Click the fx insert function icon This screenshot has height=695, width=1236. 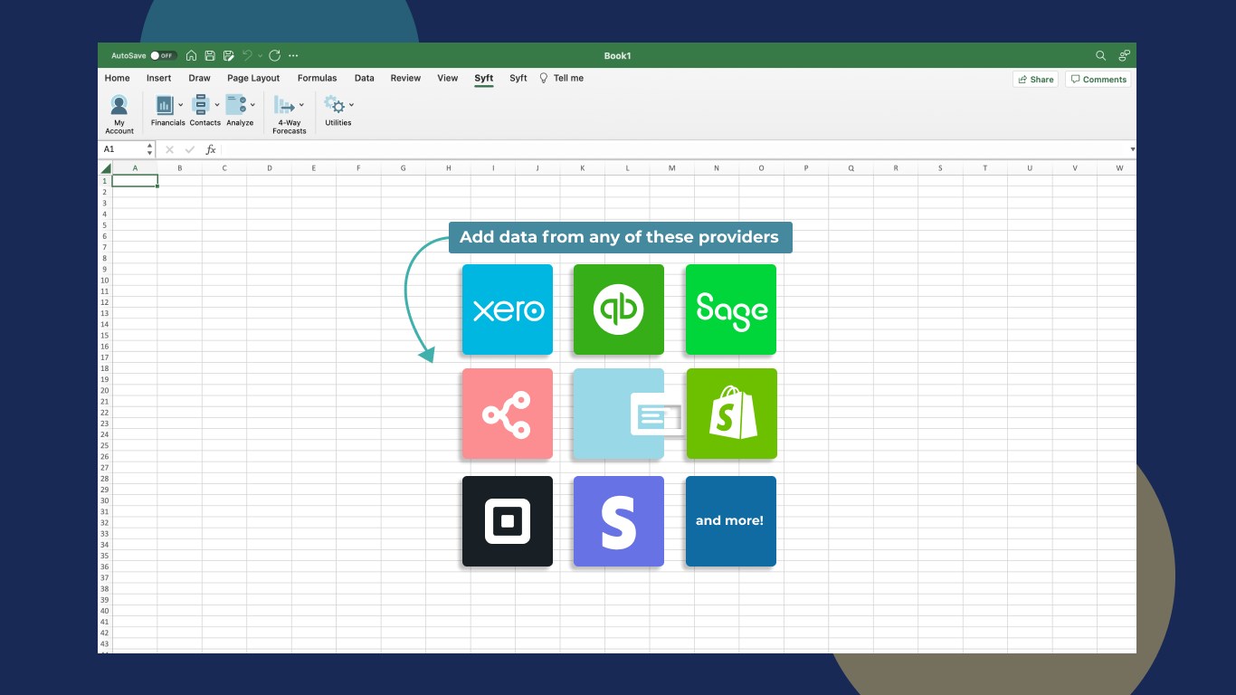(x=211, y=149)
